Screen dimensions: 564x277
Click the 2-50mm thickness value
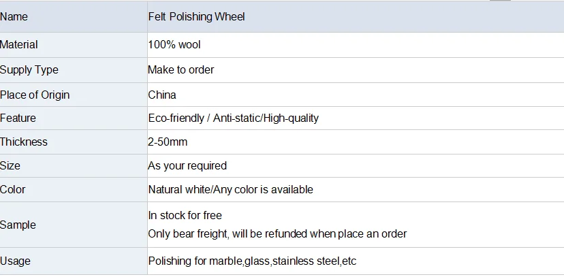[168, 142]
